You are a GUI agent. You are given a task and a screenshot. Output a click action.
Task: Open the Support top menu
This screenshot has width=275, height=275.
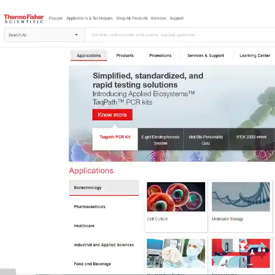[177, 18]
